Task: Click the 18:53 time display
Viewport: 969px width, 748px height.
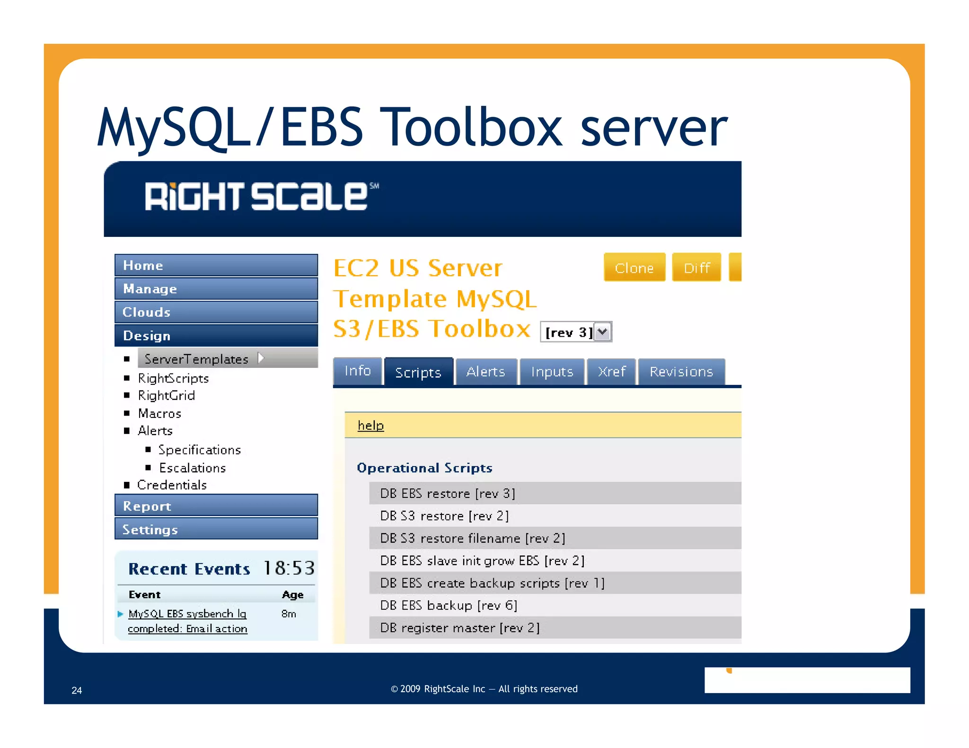Action: [289, 568]
